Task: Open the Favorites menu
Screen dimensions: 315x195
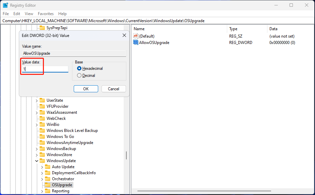Action: click(46, 14)
